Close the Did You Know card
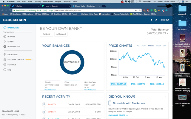The height and width of the screenshot is (119, 191). [165, 96]
